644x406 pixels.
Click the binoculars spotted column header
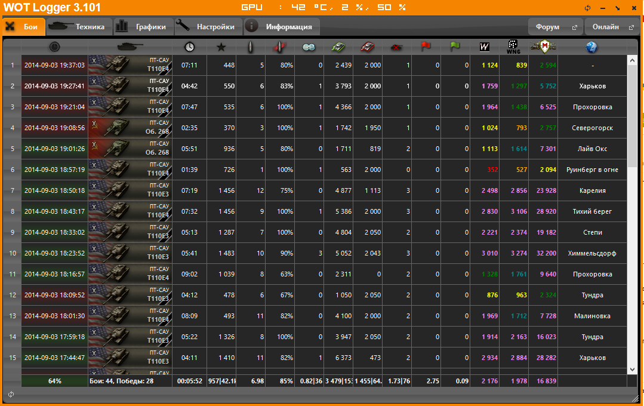point(309,47)
